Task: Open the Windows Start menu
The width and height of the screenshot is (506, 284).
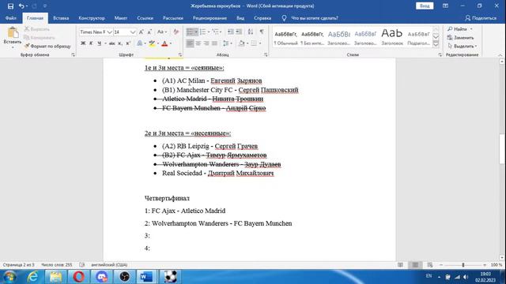Action: [9, 277]
